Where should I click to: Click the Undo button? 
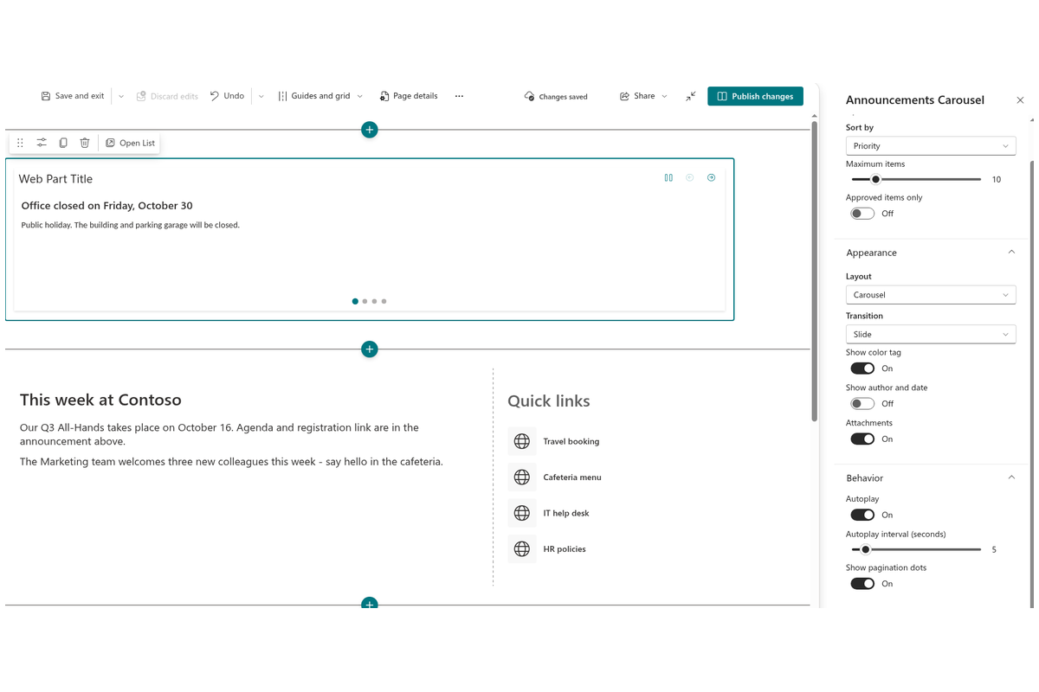pyautogui.click(x=227, y=96)
